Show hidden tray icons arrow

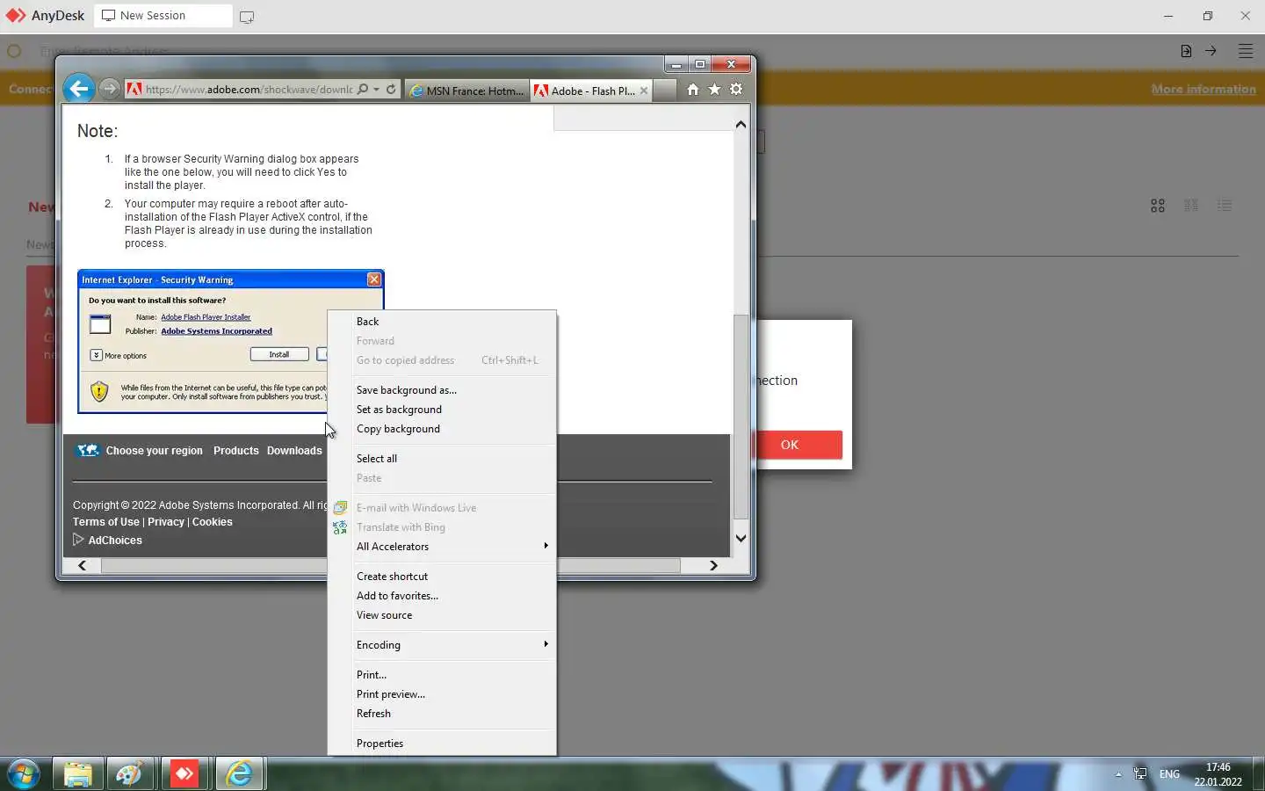(x=1118, y=774)
